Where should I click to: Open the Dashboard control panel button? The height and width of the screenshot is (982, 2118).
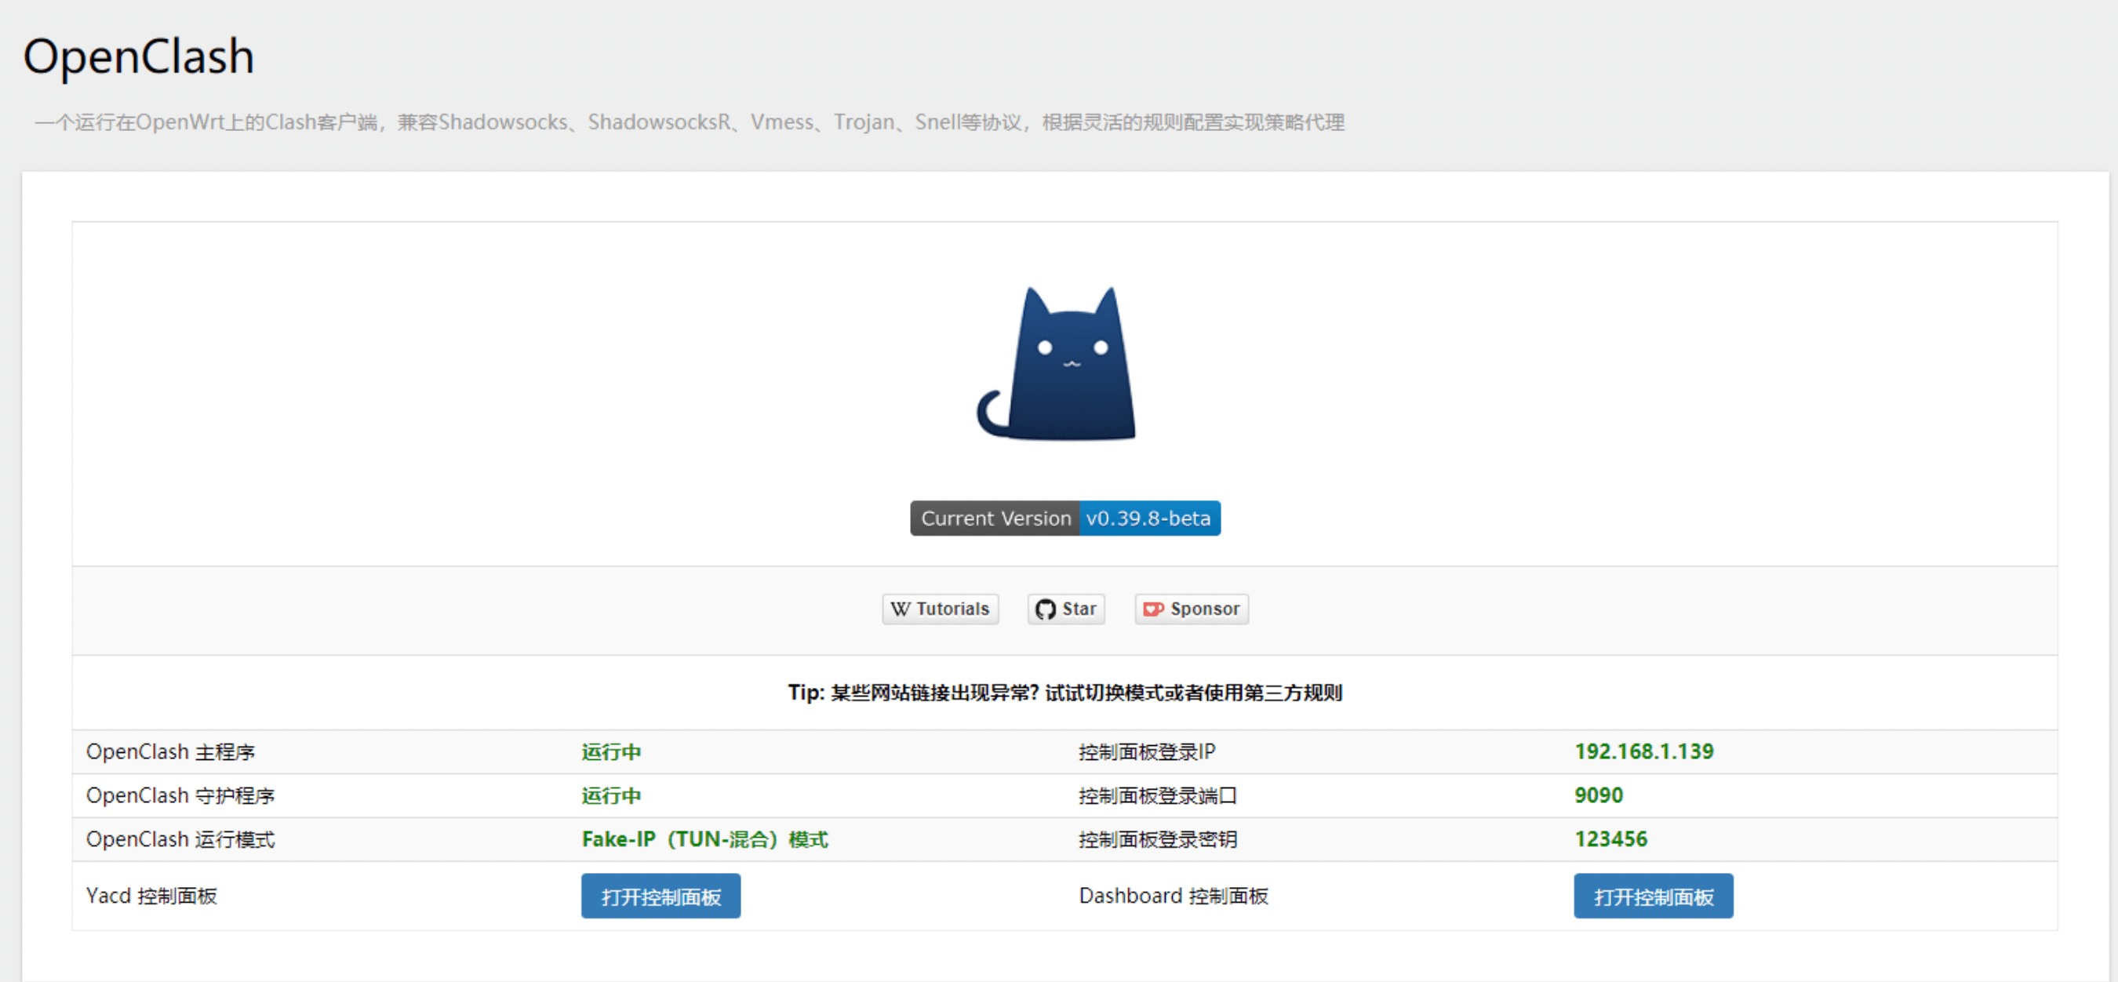coord(1653,896)
